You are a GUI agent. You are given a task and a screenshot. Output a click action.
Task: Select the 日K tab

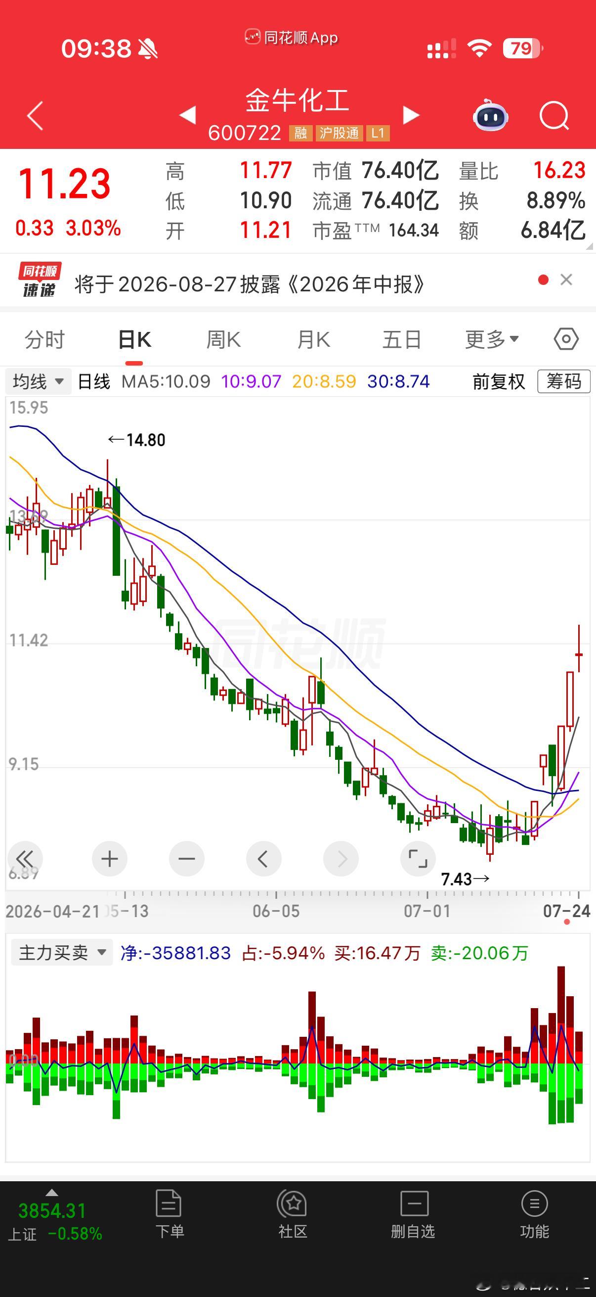click(x=134, y=340)
